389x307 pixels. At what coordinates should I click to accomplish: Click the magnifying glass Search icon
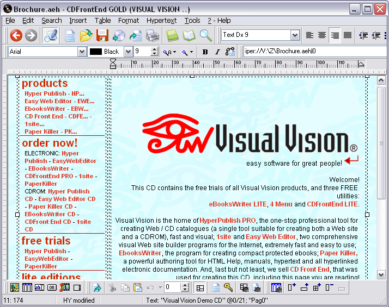[205, 35]
